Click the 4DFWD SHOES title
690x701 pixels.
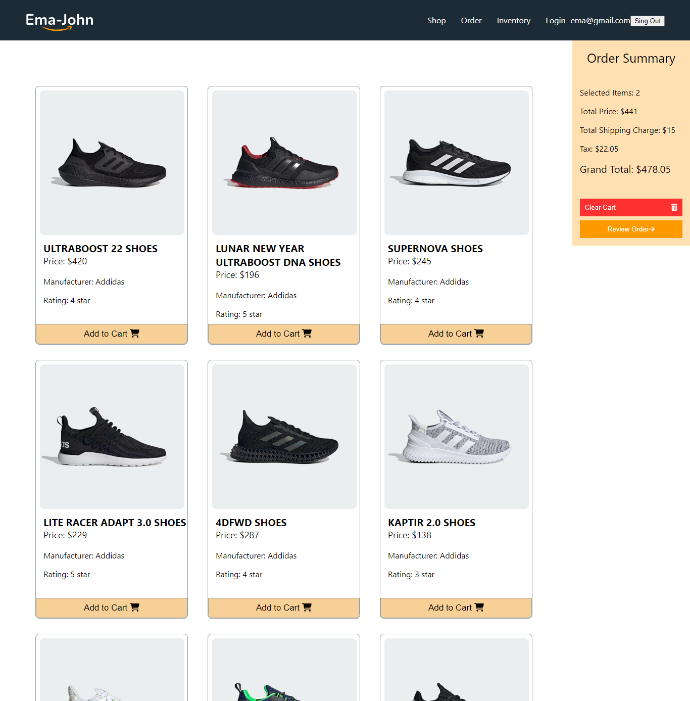pos(251,523)
